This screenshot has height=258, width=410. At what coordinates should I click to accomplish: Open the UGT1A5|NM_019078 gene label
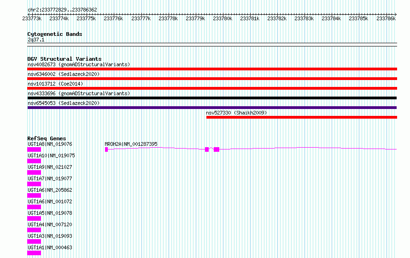[50, 213]
